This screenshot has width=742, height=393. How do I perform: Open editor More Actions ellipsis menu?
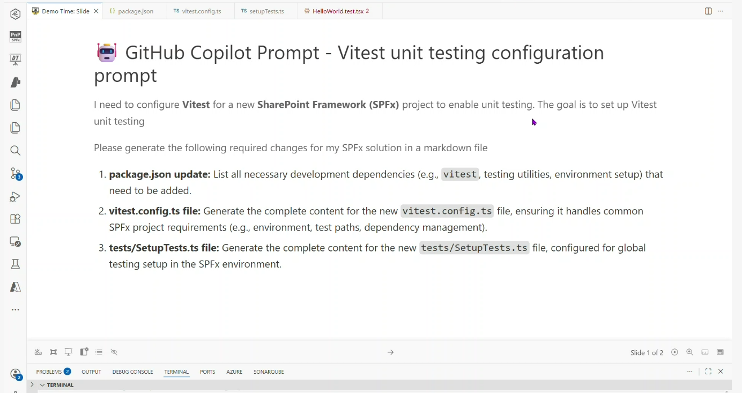[721, 11]
